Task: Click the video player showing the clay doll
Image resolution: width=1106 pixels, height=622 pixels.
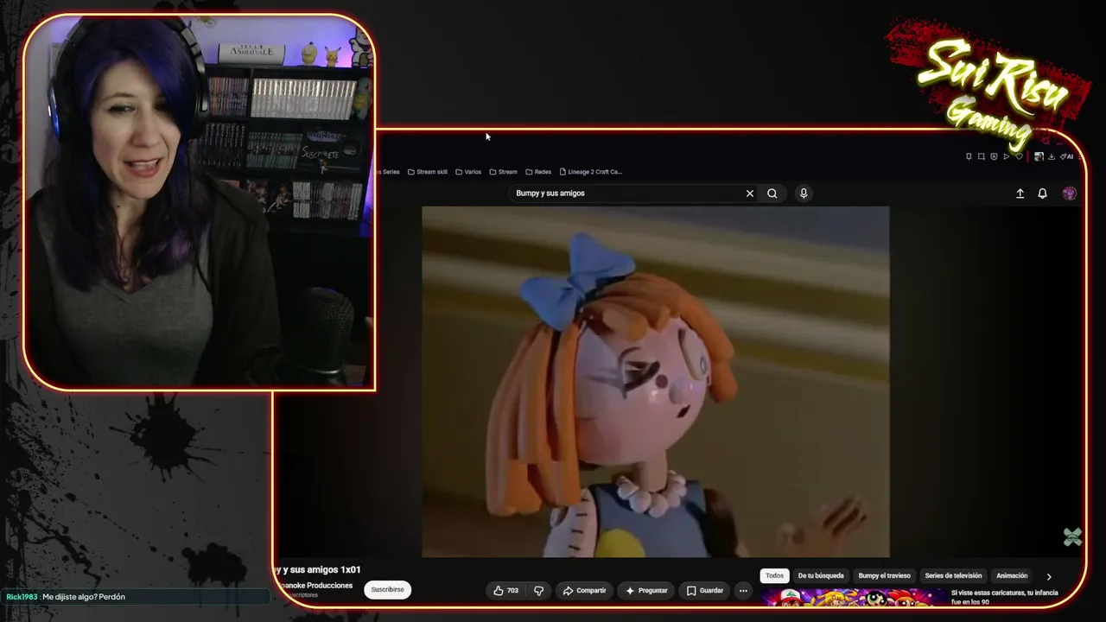Action: [655, 382]
